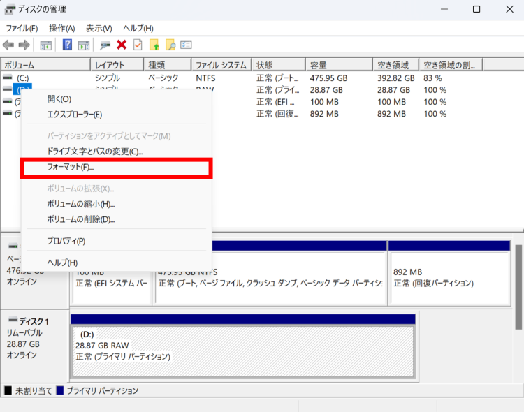Toggle the console tree show/hide icon
Image resolution: width=524 pixels, height=412 pixels.
pos(46,45)
